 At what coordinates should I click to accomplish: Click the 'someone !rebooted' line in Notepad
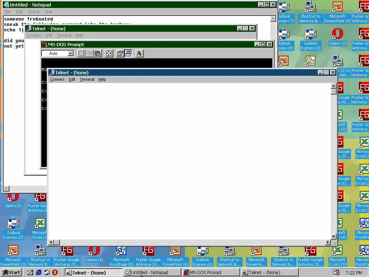(x=28, y=19)
